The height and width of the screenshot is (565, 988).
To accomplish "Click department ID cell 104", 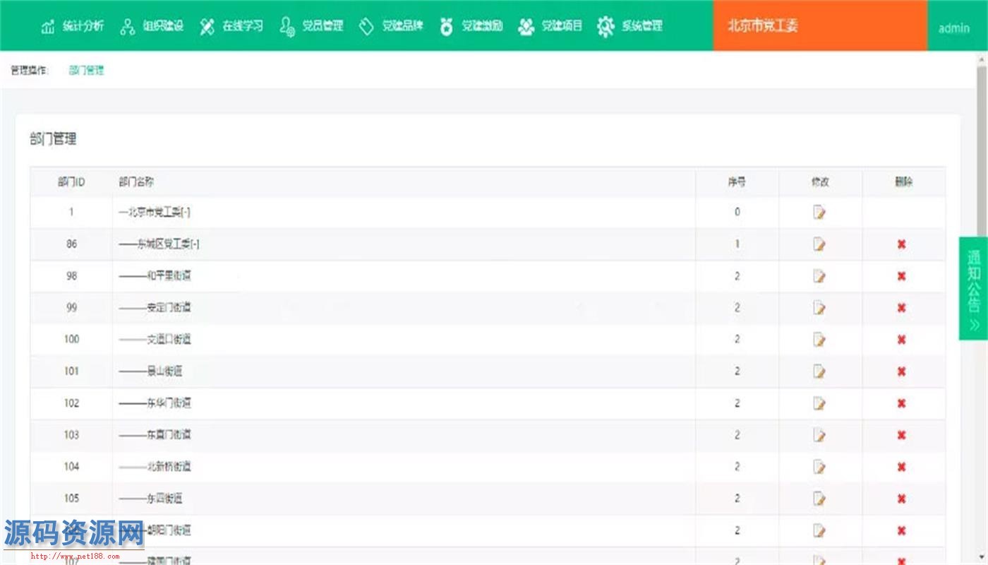I will 71,467.
